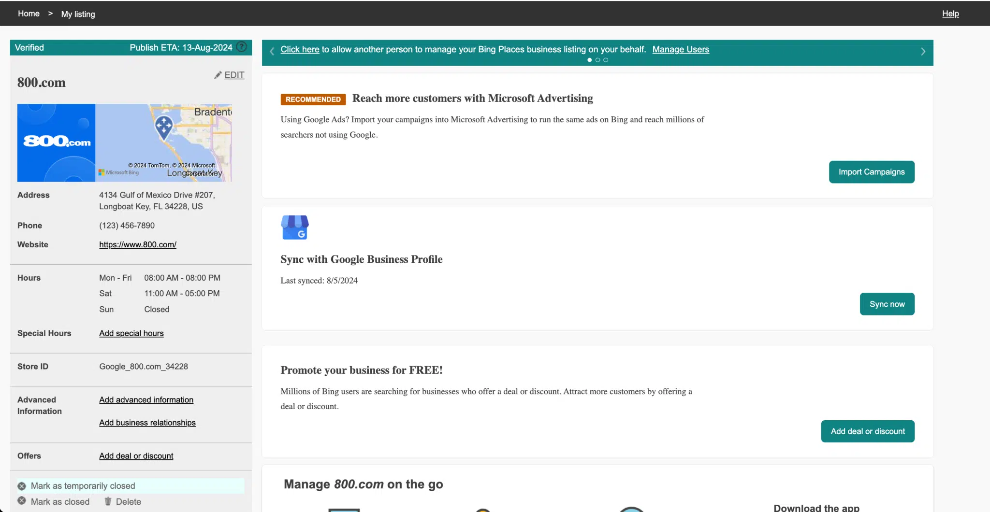The image size is (990, 512).
Task: Click the Delete listing text
Action: click(x=129, y=501)
